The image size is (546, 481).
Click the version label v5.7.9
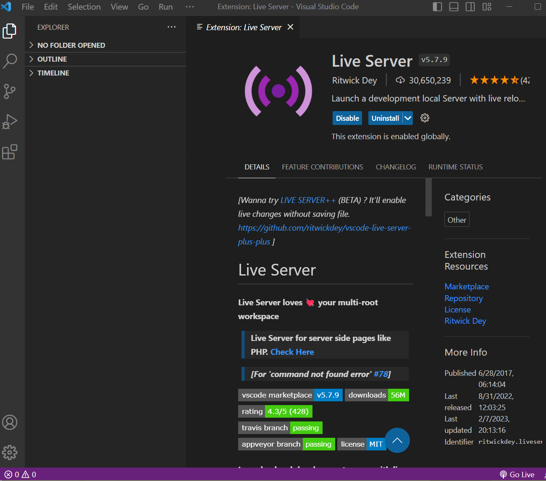point(434,60)
